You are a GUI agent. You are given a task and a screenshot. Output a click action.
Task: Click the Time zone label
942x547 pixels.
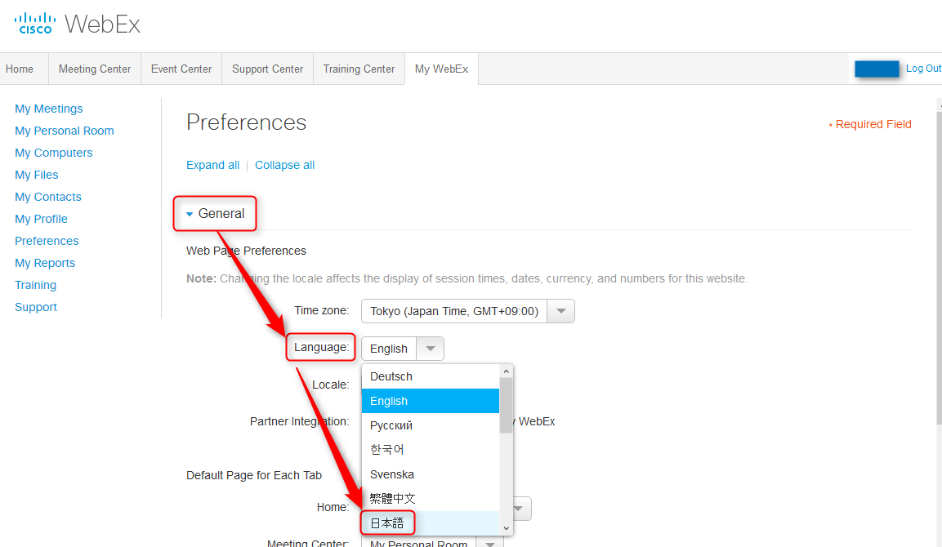tap(321, 310)
